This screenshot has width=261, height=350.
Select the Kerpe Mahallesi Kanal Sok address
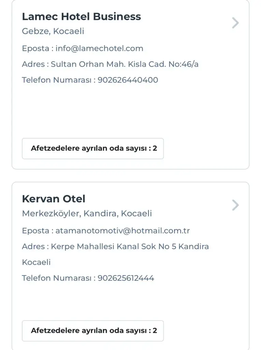point(130,246)
